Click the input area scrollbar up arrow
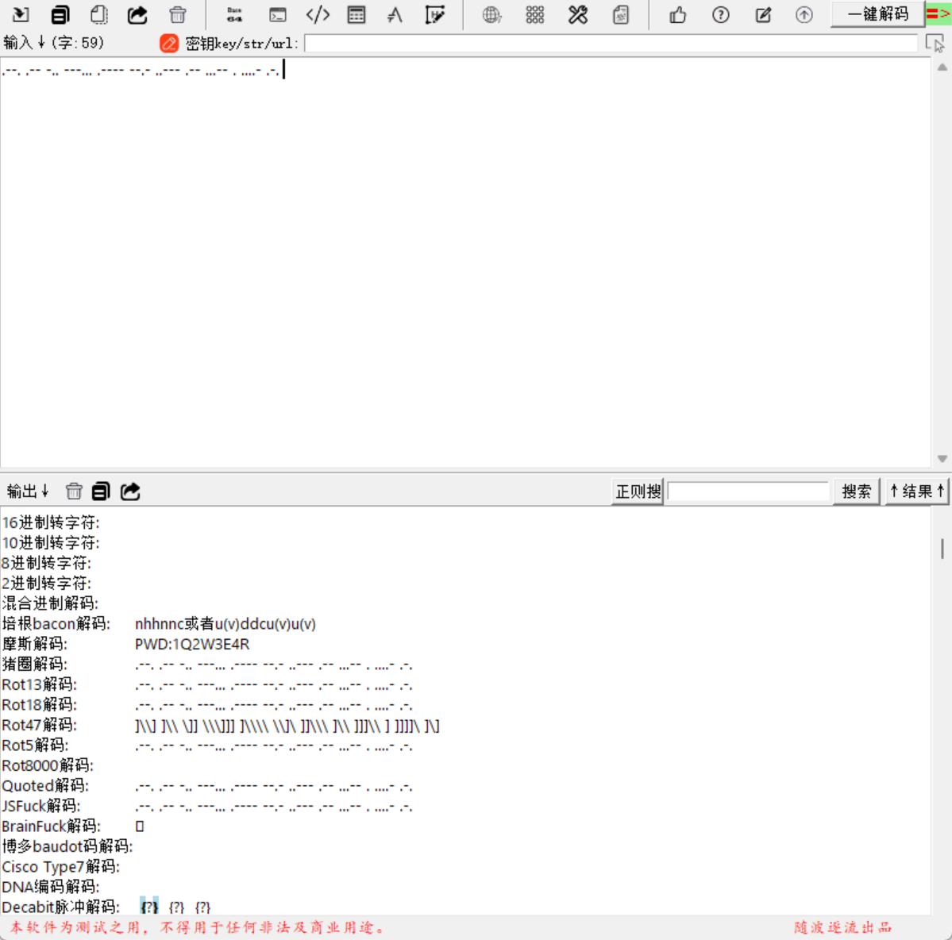952x940 pixels. (942, 67)
